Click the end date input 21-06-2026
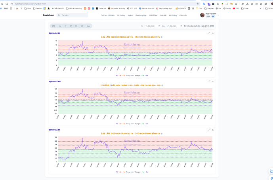 174,26
